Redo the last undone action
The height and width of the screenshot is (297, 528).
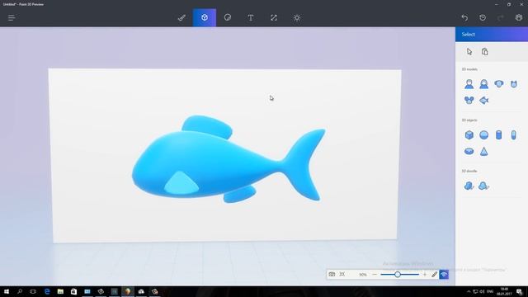click(501, 18)
